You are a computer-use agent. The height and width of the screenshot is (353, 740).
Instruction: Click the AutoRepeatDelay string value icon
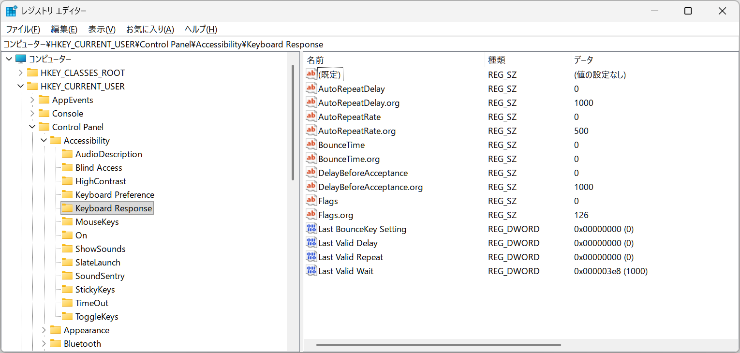click(x=311, y=88)
